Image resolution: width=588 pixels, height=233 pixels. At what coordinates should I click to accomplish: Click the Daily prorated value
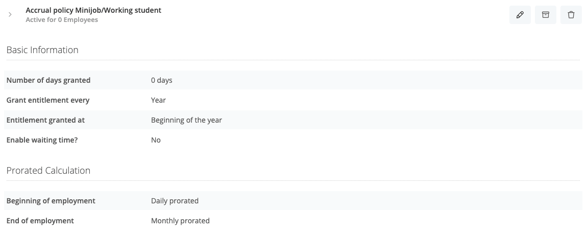[x=175, y=201]
